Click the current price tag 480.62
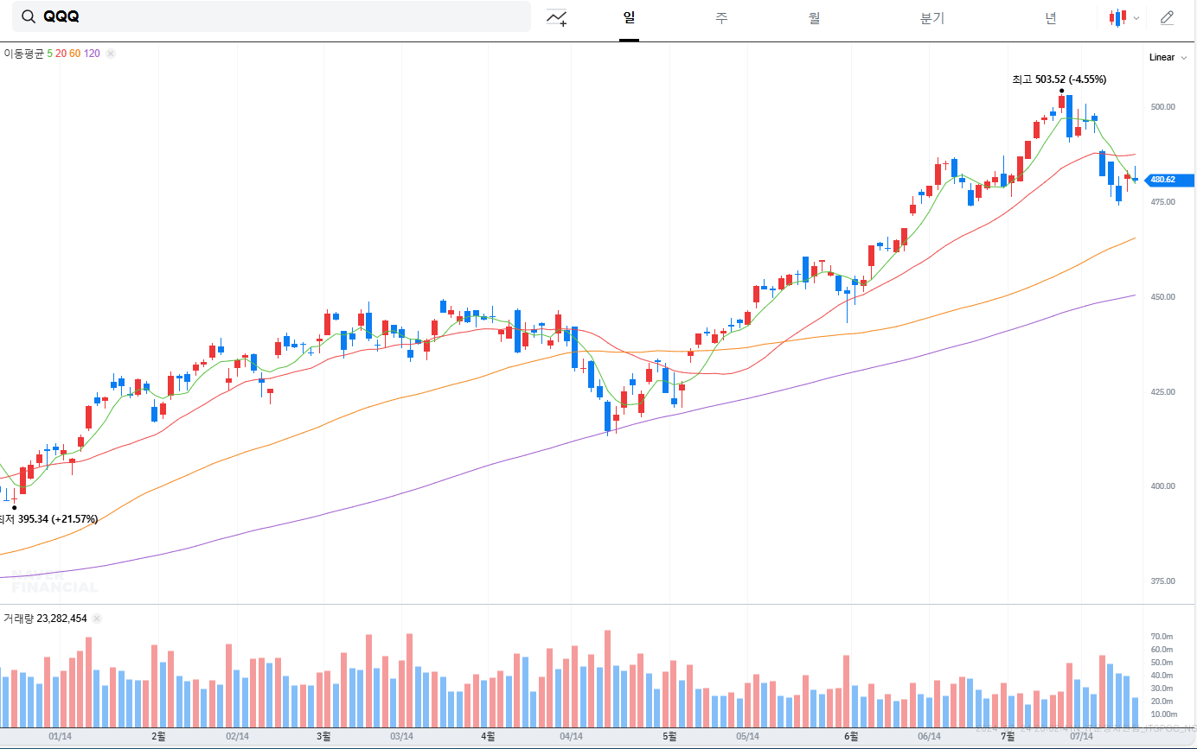Image resolution: width=1197 pixels, height=749 pixels. coord(1169,180)
